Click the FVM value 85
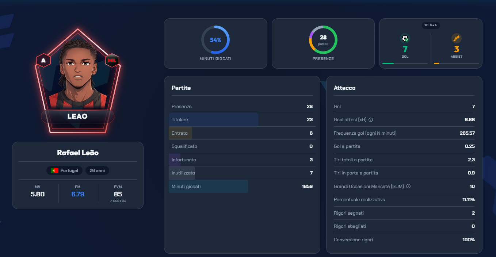Viewport: 496px width, 257px height. point(118,194)
